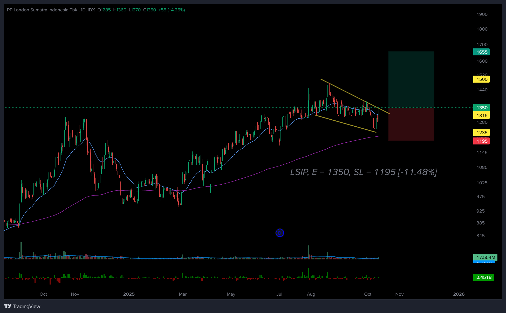
Task: Select the red stop-loss zone rectangle
Action: point(411,124)
